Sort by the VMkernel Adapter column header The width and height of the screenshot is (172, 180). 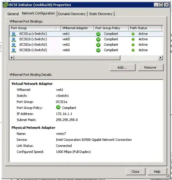(x=77, y=28)
